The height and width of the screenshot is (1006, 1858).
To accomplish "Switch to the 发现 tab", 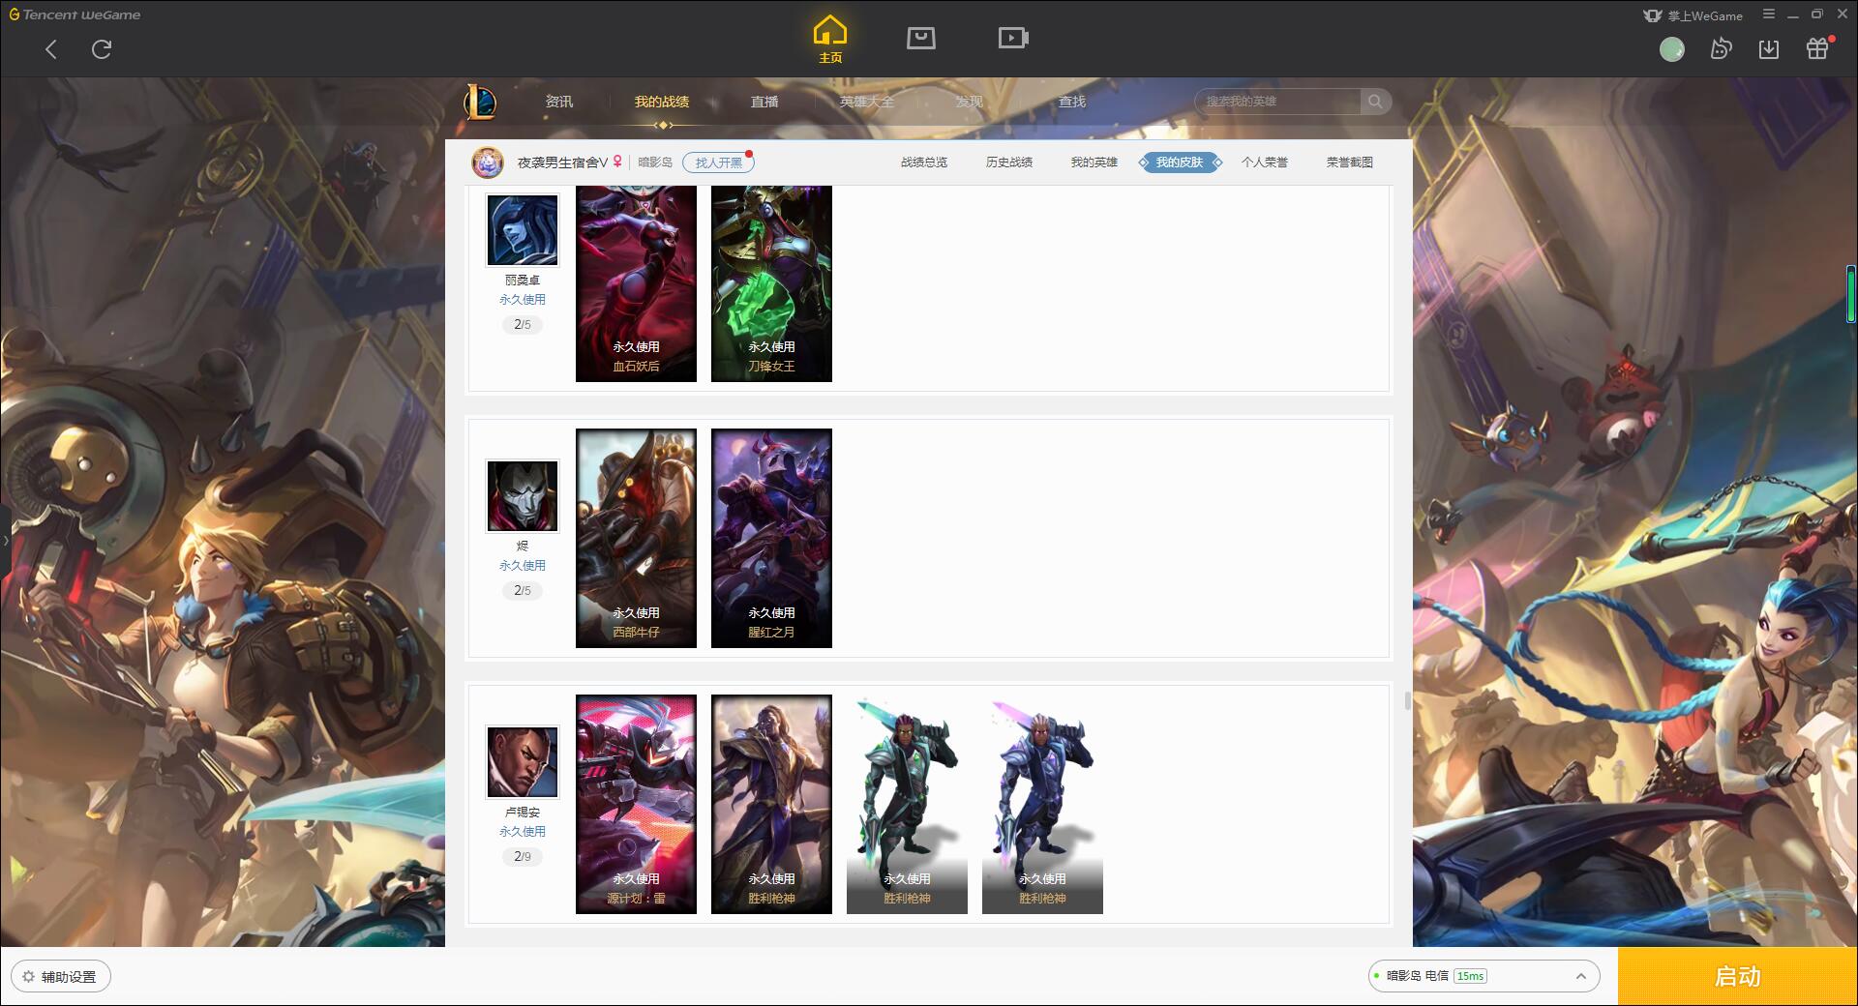I will (970, 102).
